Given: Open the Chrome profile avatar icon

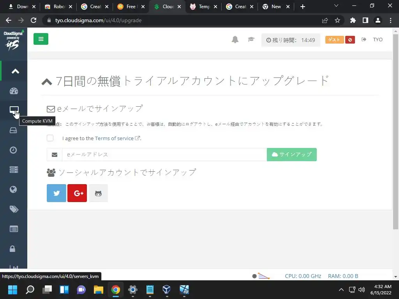Looking at the screenshot, I should coord(378,20).
